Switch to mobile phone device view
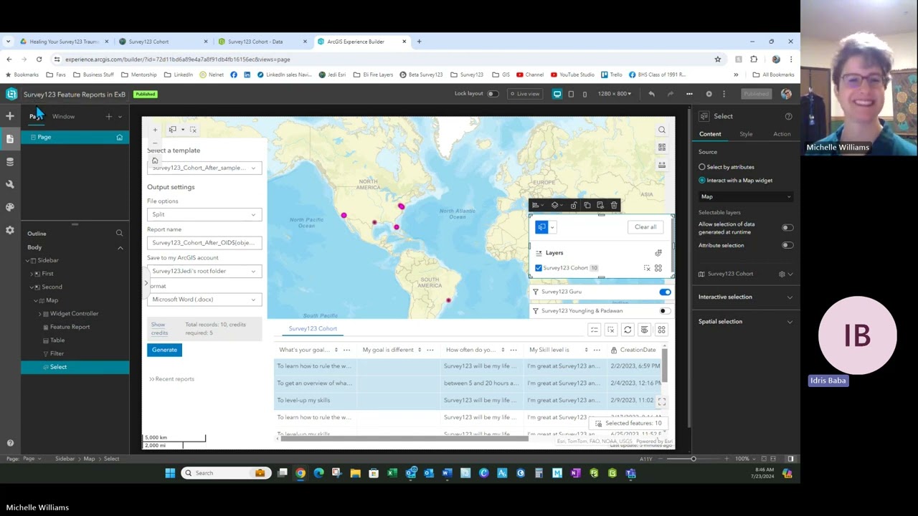Viewport: 918px width, 516px height. coord(585,94)
